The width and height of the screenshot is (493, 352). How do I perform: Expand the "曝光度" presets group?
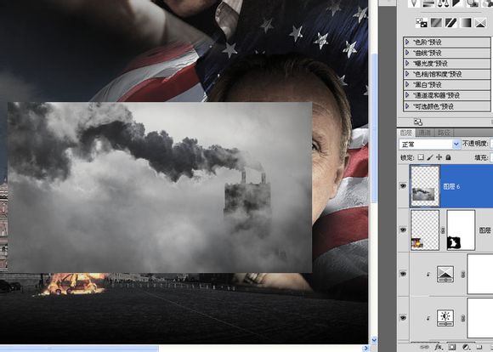pos(407,63)
